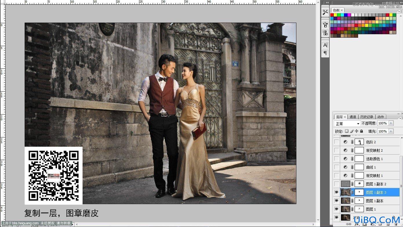The width and height of the screenshot is (403, 227).
Task: Click the mask link chain on 曲线 1
Action: click(x=352, y=167)
